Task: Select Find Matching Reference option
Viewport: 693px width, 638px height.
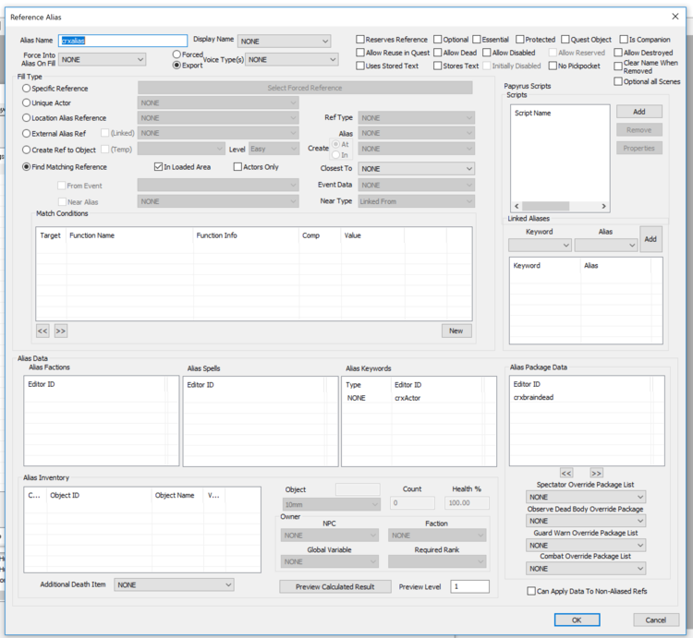Action: [x=27, y=167]
